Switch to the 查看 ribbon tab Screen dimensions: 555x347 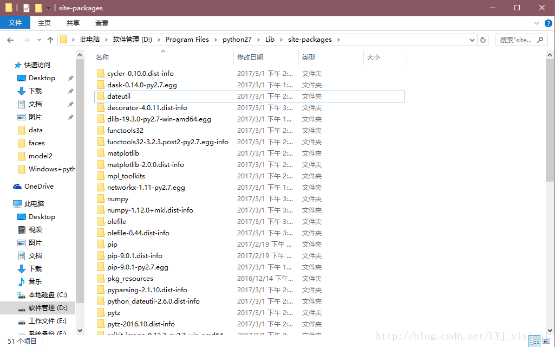[x=102, y=23]
